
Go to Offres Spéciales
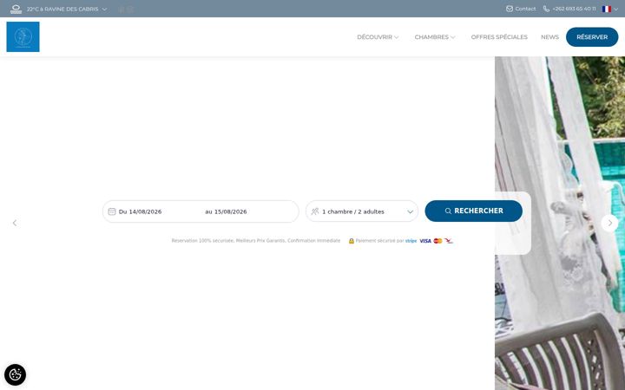click(x=499, y=37)
